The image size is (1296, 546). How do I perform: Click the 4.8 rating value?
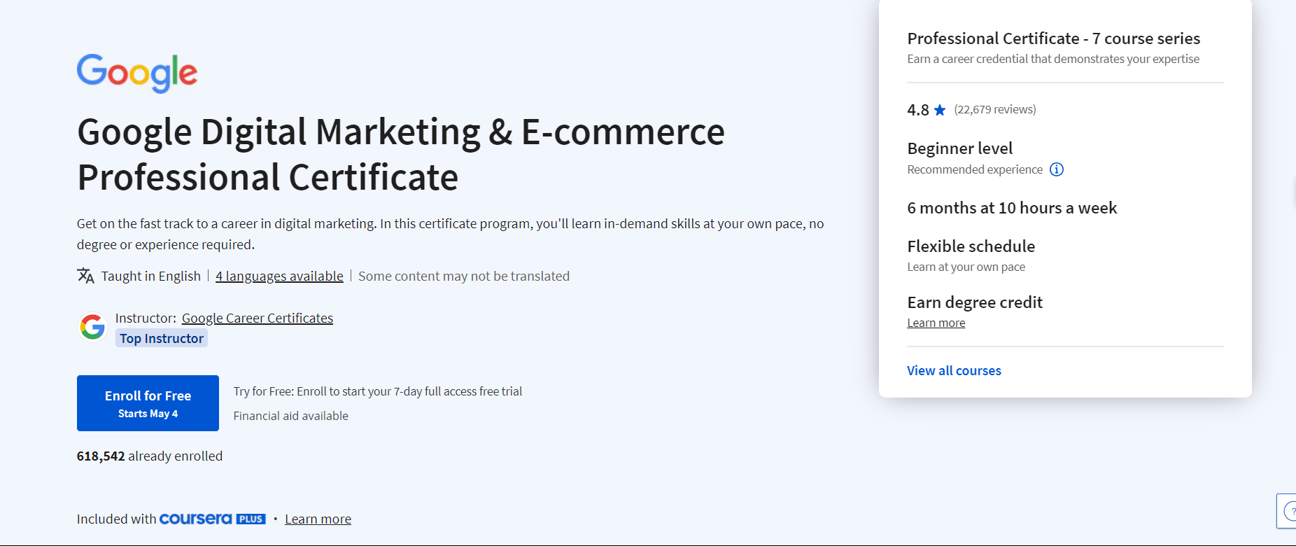coord(918,110)
